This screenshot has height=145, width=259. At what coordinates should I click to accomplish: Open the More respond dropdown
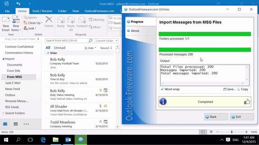tap(96, 27)
